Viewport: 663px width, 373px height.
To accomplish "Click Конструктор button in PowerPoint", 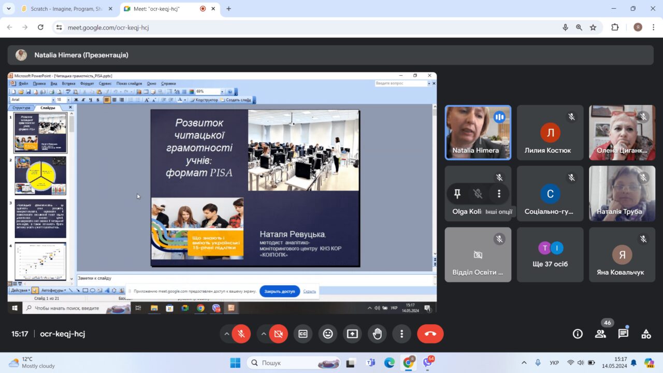I will point(205,99).
